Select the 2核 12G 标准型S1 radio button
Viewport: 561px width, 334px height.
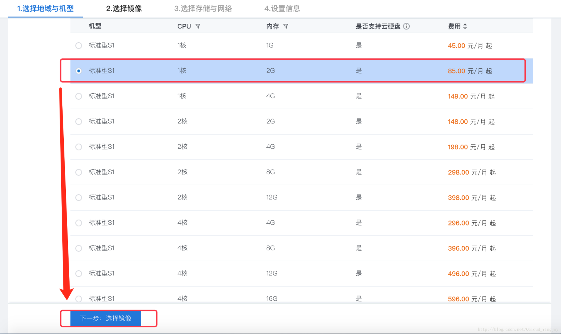click(79, 197)
